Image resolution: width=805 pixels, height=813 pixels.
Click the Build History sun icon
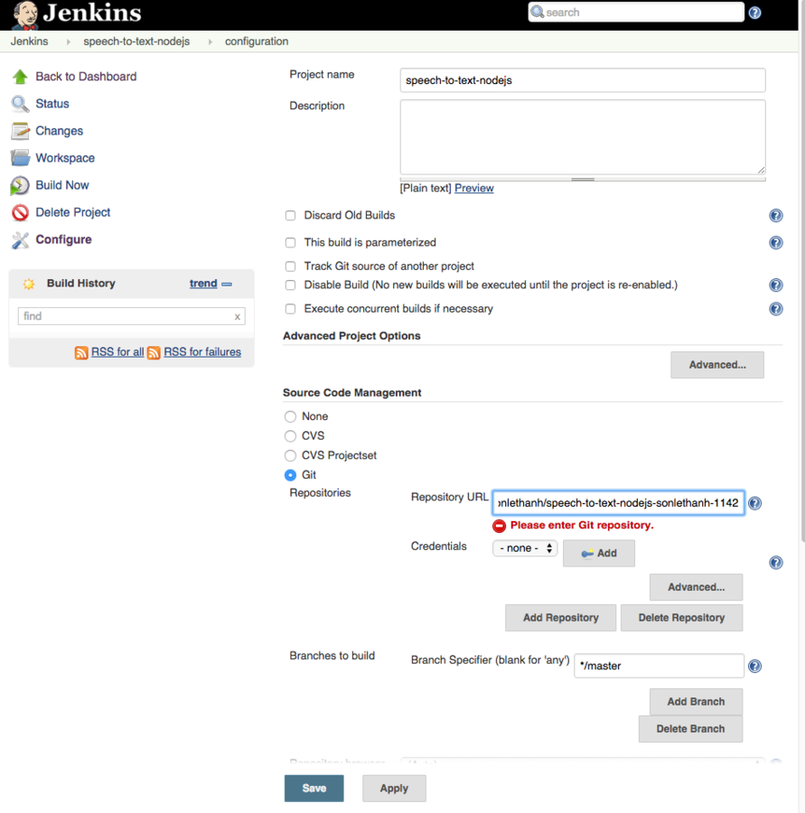point(29,284)
